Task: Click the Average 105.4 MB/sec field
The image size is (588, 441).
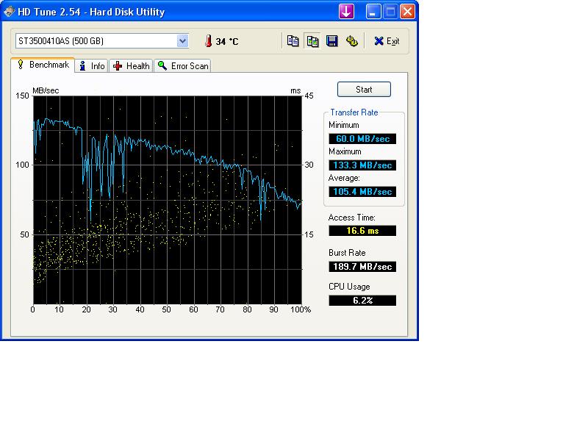Action: [362, 192]
